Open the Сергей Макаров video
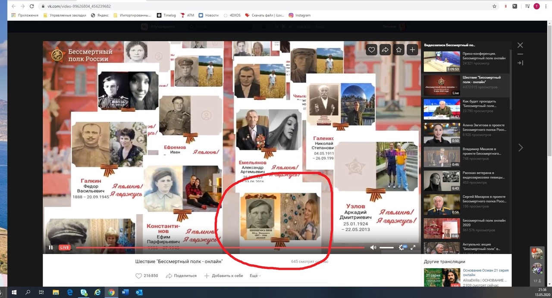This screenshot has width=552, height=298. point(442,205)
